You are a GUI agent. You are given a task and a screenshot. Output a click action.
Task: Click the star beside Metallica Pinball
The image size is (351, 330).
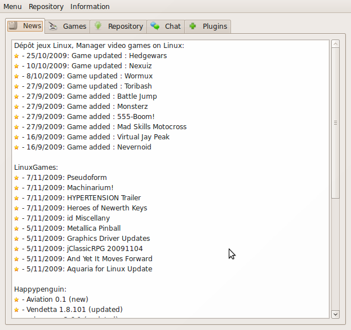coord(16,228)
